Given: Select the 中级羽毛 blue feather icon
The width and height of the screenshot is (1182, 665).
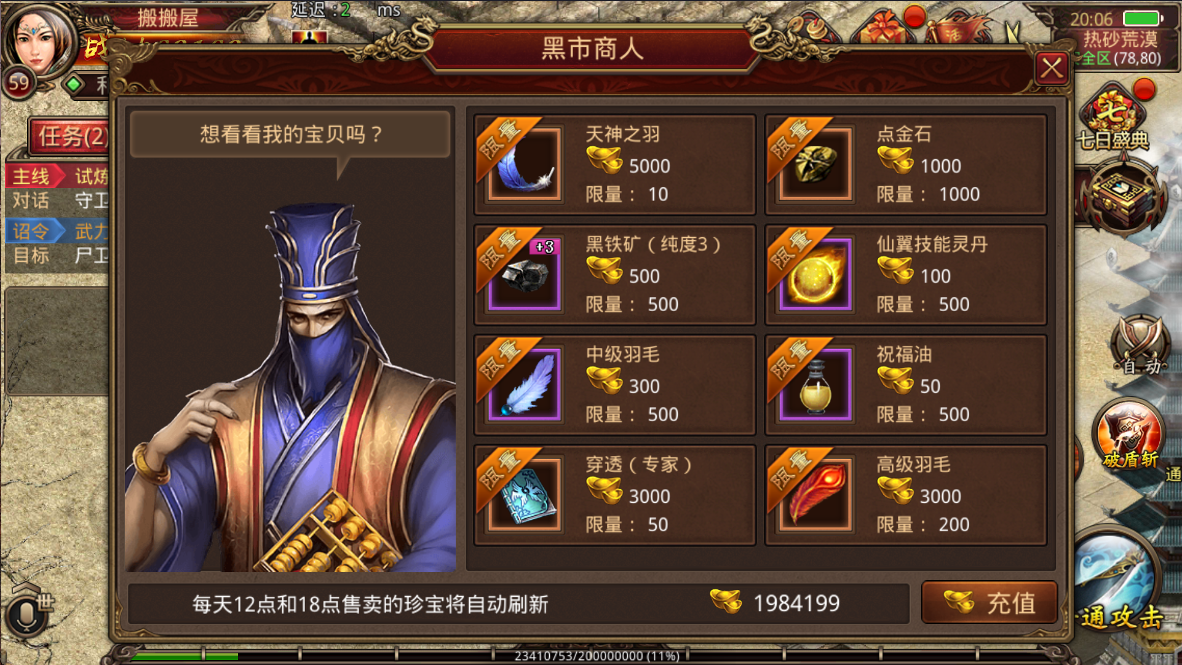Looking at the screenshot, I should click(x=524, y=384).
